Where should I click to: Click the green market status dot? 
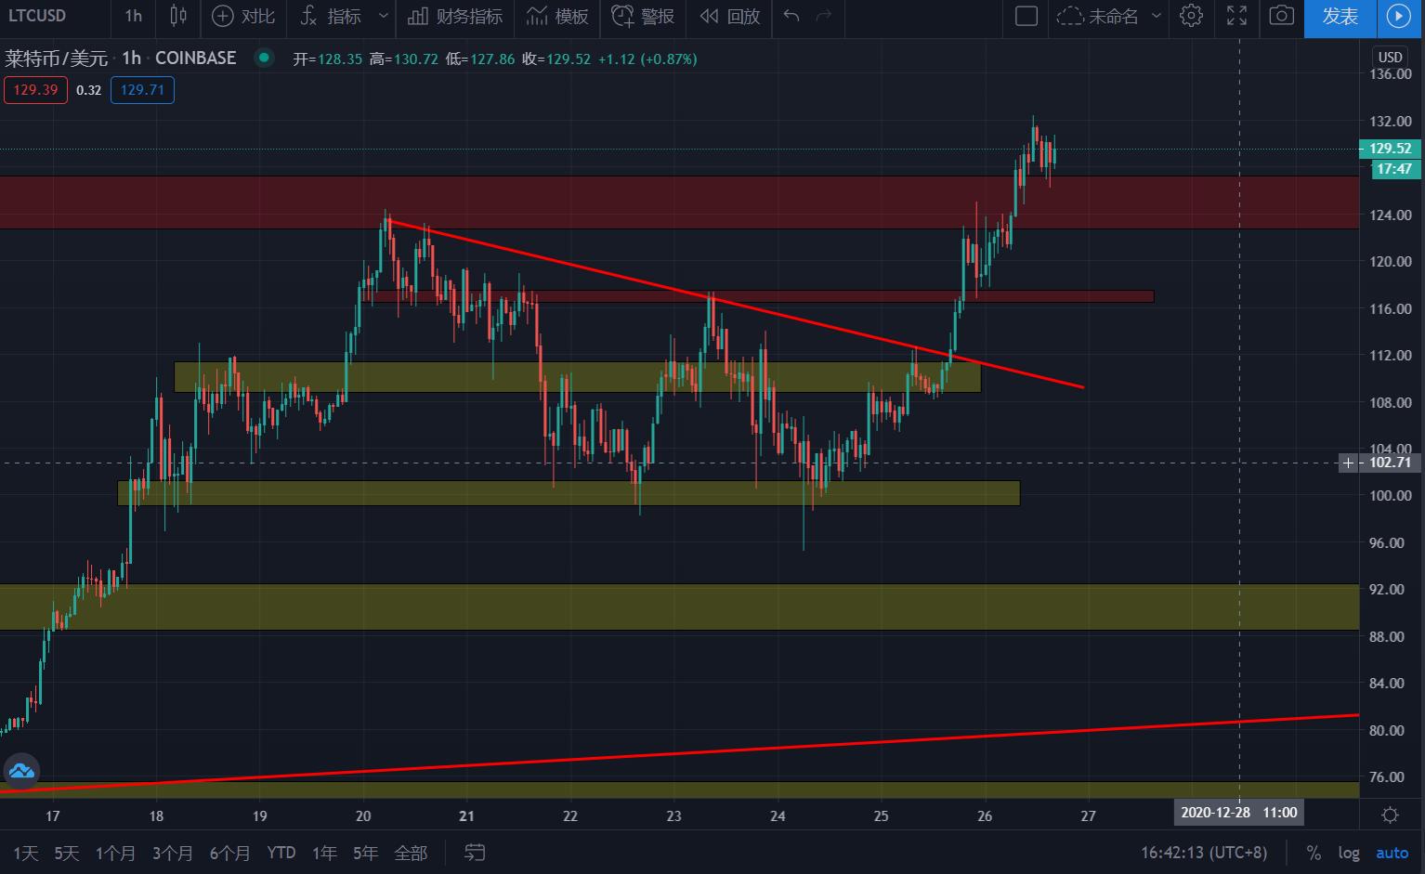(x=265, y=58)
